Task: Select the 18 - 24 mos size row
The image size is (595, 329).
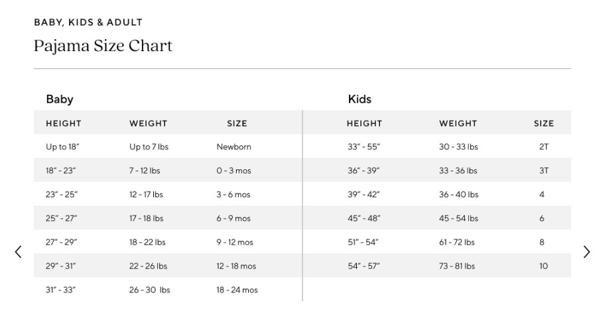Action: pyautogui.click(x=168, y=290)
